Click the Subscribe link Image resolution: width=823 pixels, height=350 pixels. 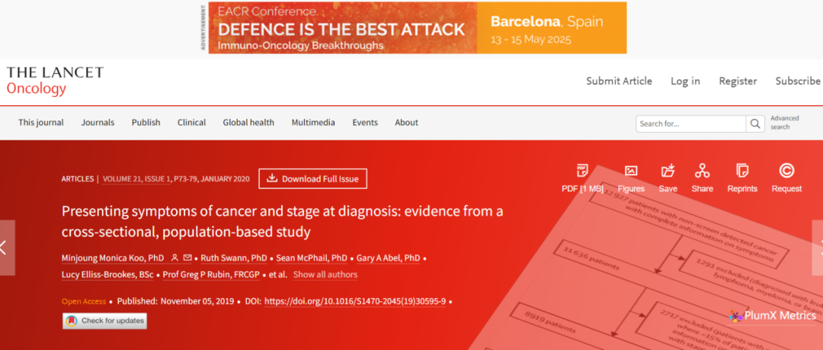[798, 81]
